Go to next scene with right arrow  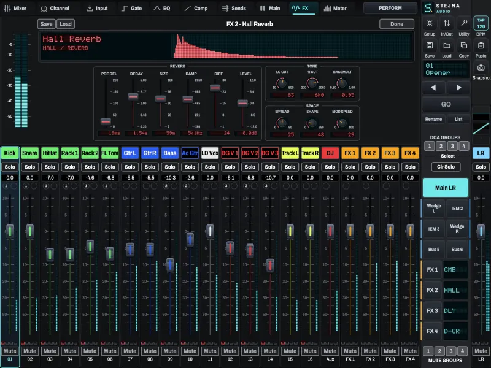pos(458,88)
